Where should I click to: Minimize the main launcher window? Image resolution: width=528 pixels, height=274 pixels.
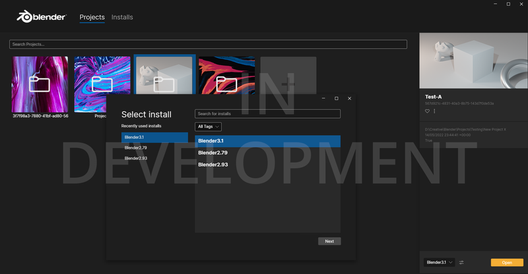tap(496, 4)
